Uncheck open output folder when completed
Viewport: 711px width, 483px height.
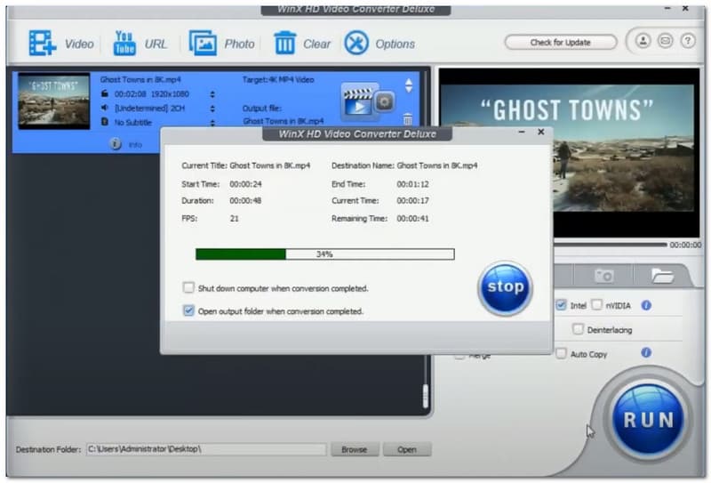188,310
